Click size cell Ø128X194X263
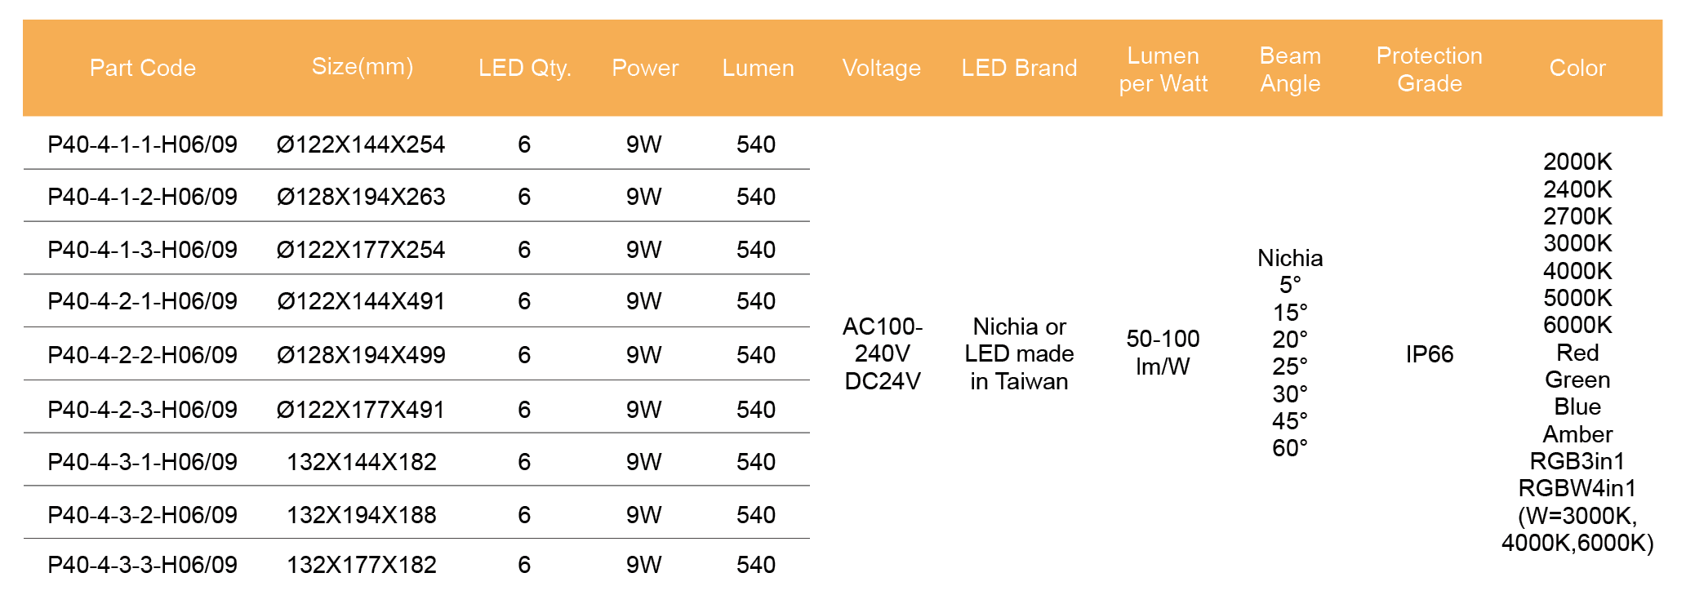The width and height of the screenshot is (1686, 604). pos(361,197)
